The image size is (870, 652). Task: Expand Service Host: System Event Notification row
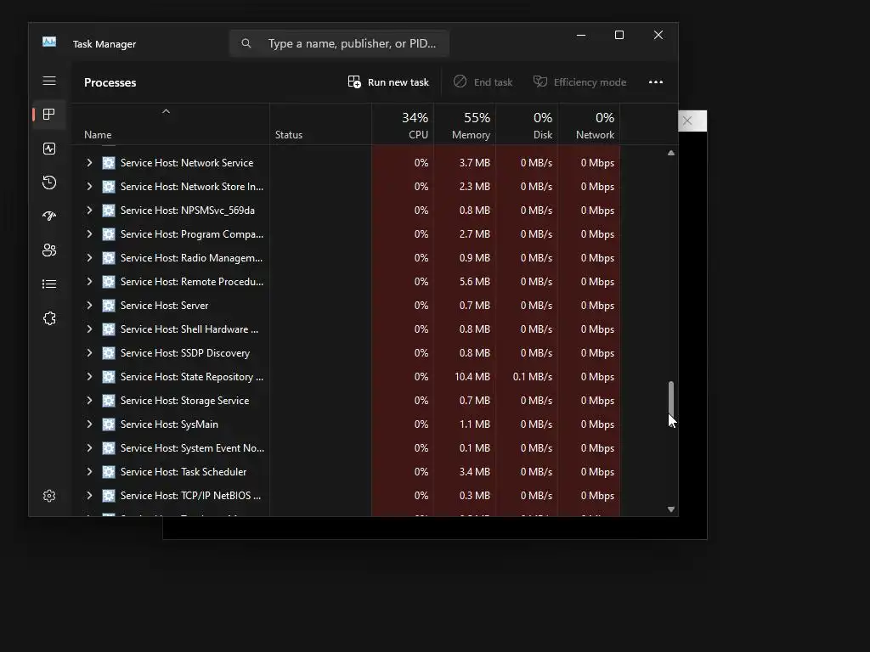point(89,448)
